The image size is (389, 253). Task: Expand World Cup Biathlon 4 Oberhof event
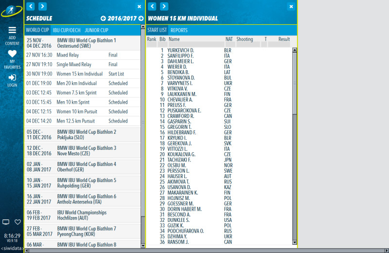pyautogui.click(x=82, y=167)
